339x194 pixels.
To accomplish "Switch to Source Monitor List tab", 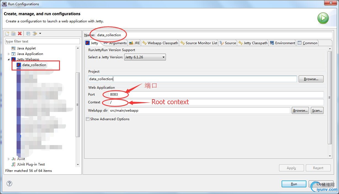I will 199,43.
